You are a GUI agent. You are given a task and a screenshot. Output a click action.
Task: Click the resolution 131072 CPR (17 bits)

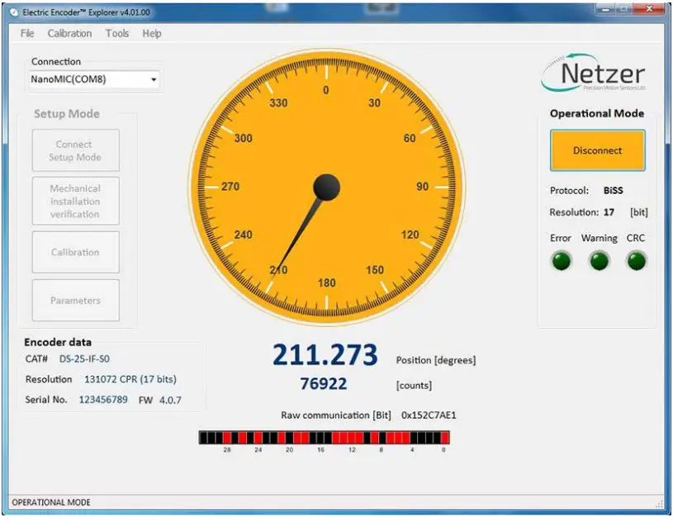(130, 379)
